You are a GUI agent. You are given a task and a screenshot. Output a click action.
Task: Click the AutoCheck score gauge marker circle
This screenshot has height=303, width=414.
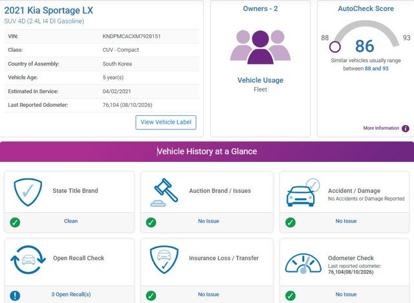click(335, 47)
